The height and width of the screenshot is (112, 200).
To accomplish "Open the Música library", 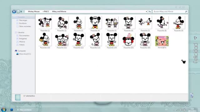I will [x=22, y=42].
